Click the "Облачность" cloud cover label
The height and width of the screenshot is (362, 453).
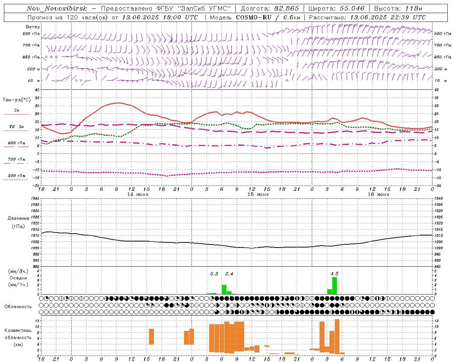point(18,307)
